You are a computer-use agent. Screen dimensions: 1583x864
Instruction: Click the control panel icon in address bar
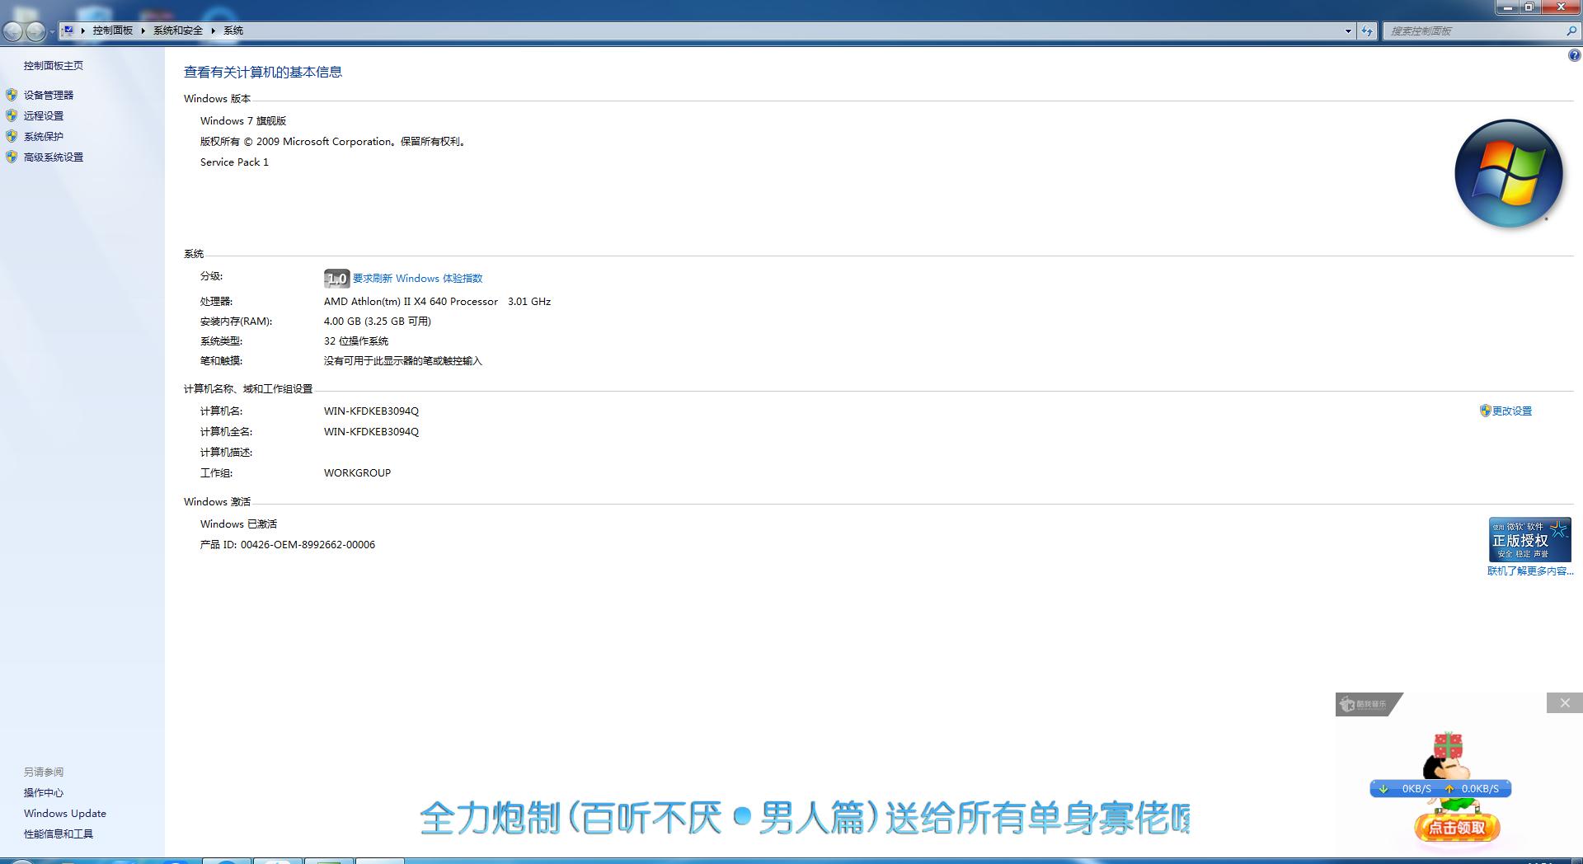pos(69,31)
